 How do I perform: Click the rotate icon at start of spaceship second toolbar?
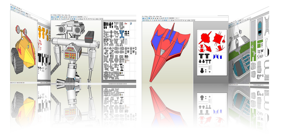(143, 20)
